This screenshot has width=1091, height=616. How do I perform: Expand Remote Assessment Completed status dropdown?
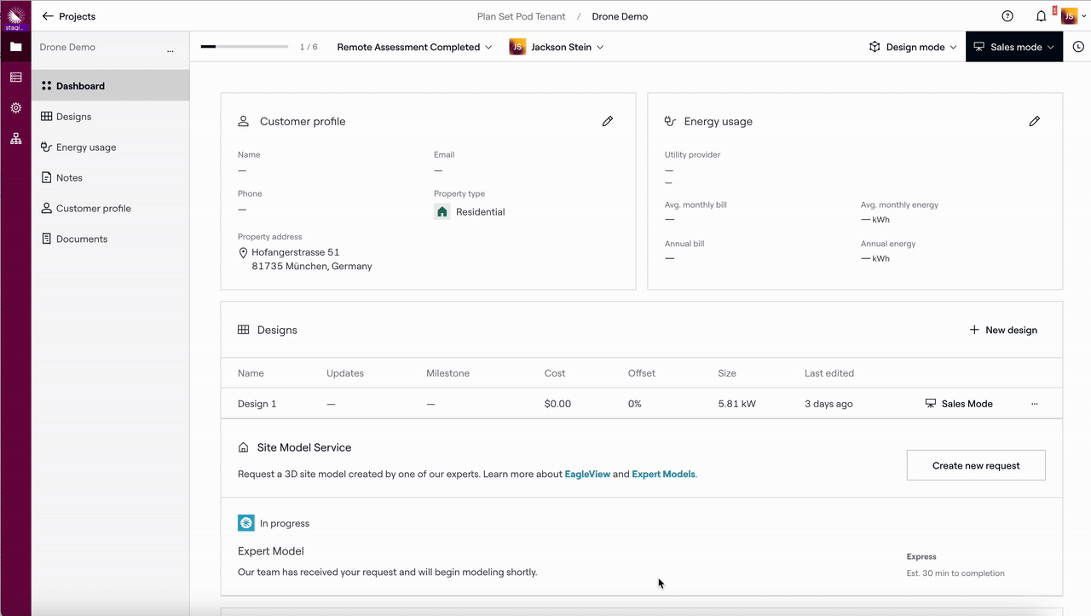414,47
